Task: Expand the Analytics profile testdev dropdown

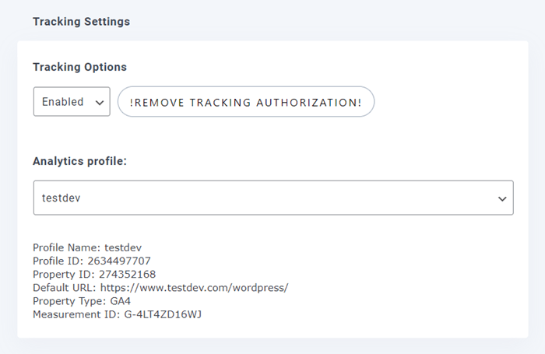Action: [272, 198]
